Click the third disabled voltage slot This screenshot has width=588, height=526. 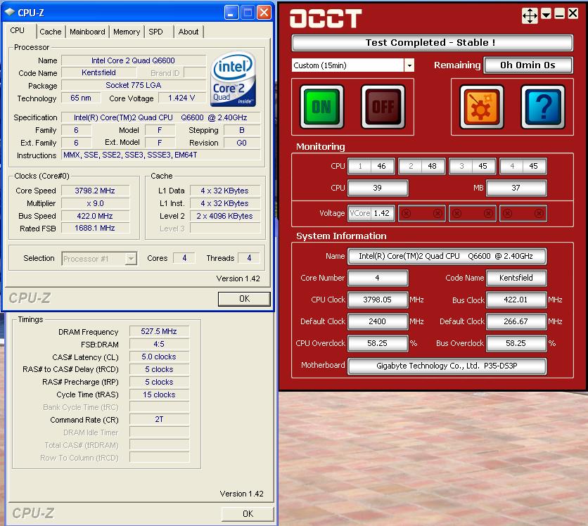point(473,213)
